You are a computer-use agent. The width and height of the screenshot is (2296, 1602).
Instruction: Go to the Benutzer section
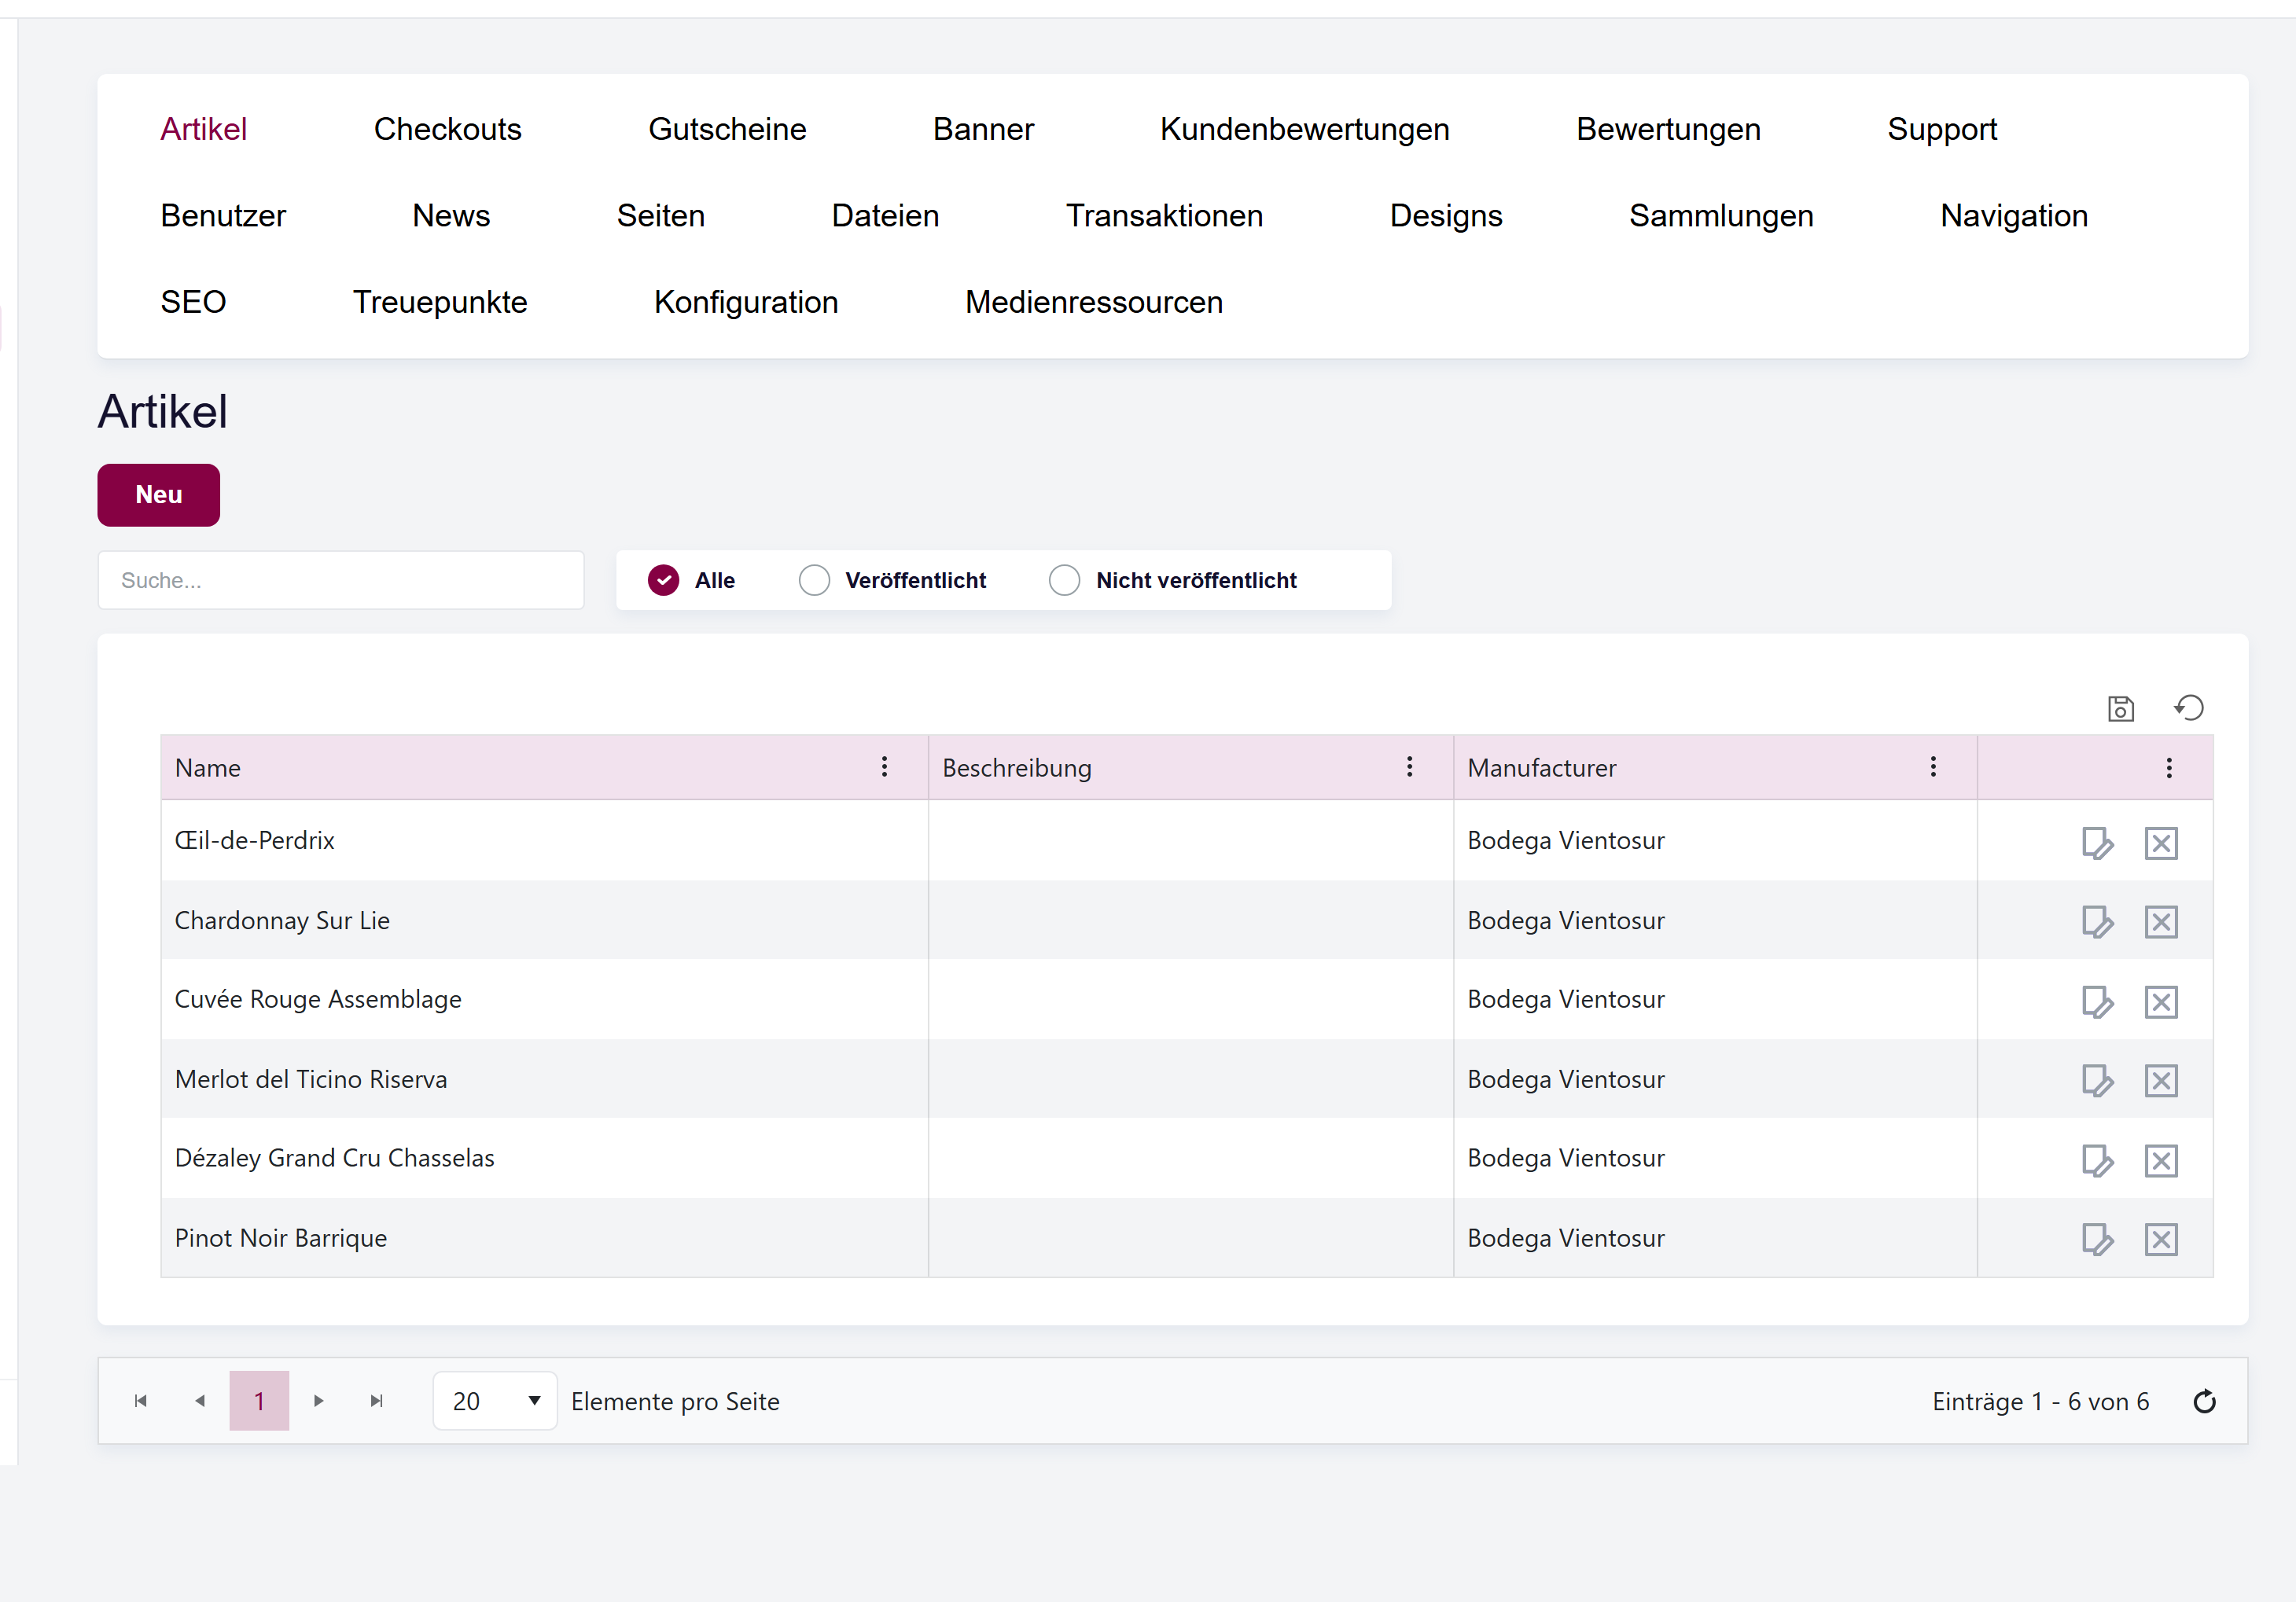click(x=223, y=215)
